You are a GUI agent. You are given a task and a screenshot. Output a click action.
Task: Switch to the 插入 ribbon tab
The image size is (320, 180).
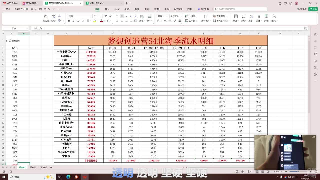click(x=107, y=9)
